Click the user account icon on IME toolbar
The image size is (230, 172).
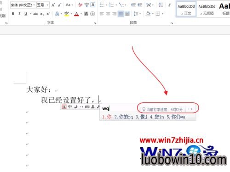[x=93, y=107]
